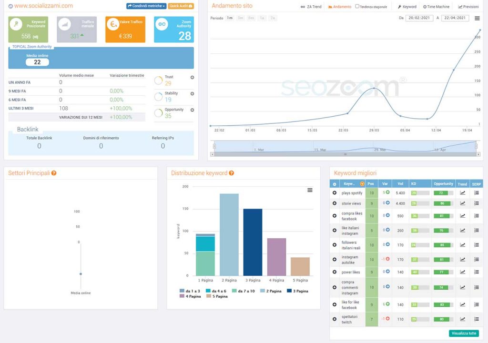This screenshot has height=343, width=488.
Task: Sort table by Opportunity column
Action: tap(443, 184)
